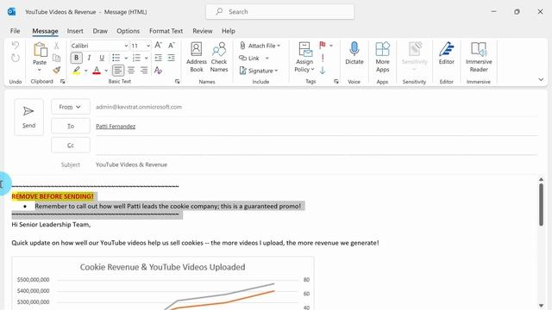Open Immersive Reader
This screenshot has height=310, width=552.
coord(479,58)
